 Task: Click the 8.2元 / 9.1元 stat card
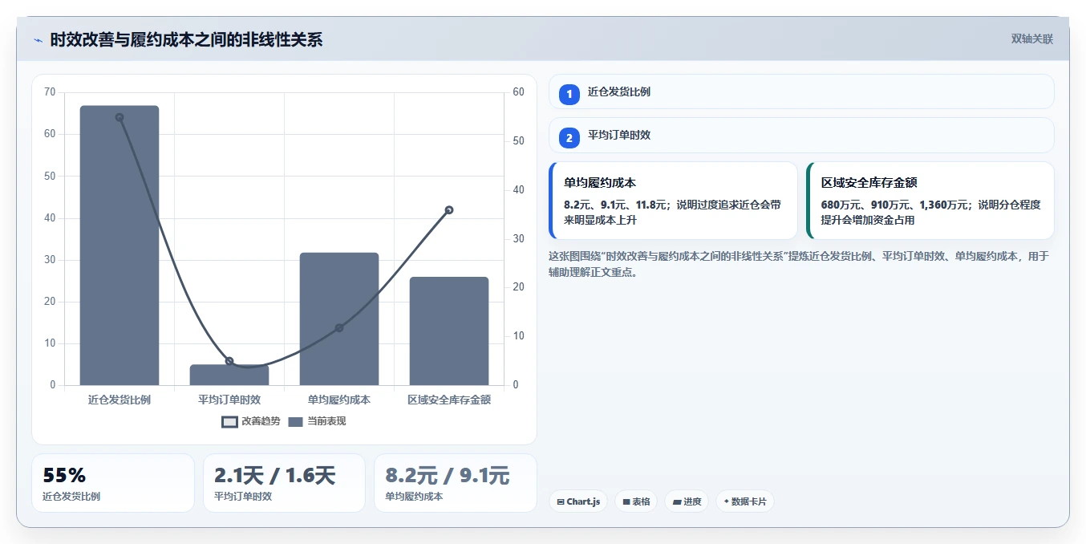coord(456,483)
